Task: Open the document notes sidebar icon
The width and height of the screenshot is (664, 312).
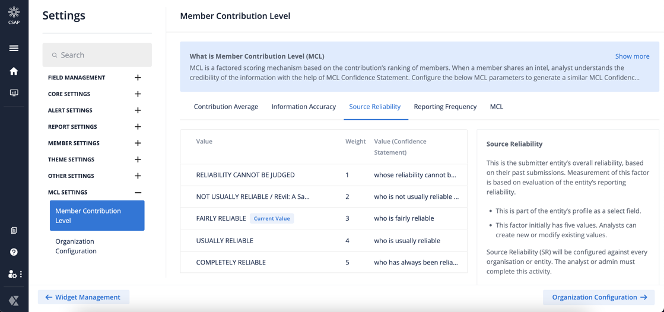Action: [x=14, y=231]
